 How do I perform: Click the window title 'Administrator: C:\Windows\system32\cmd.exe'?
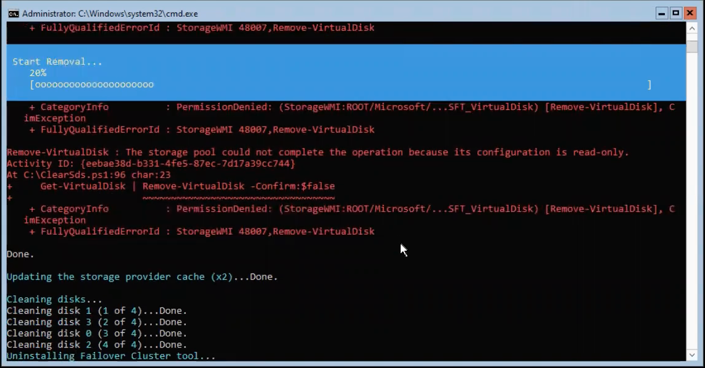coord(110,14)
